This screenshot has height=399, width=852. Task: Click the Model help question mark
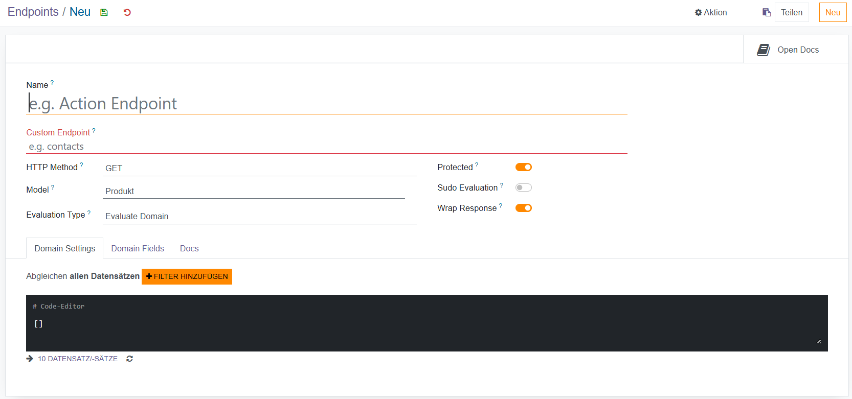[x=53, y=187]
